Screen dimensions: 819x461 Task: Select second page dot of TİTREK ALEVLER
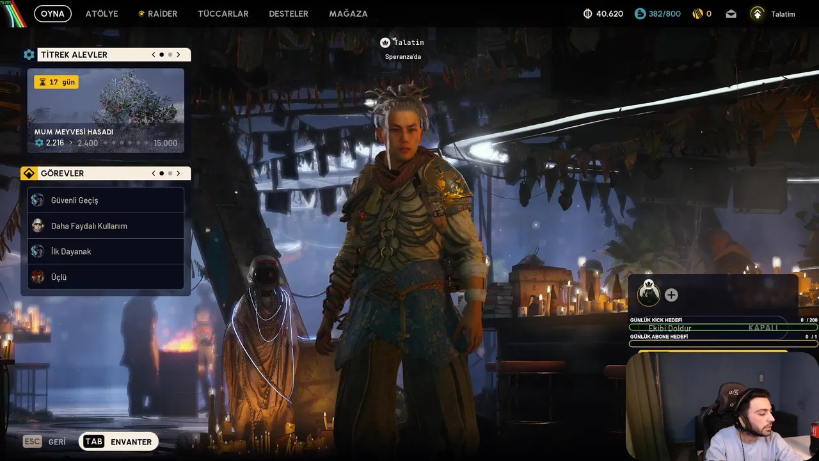coord(170,55)
